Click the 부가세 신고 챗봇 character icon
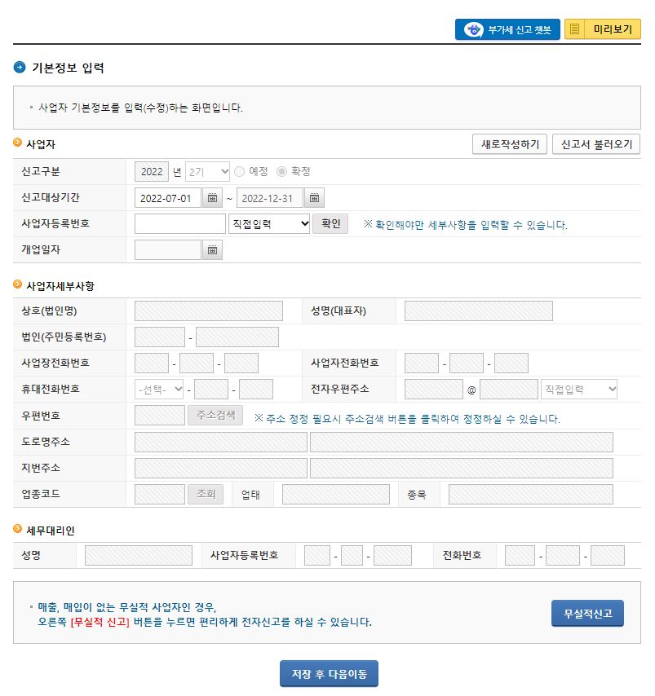This screenshot has width=655, height=696. coord(472,29)
